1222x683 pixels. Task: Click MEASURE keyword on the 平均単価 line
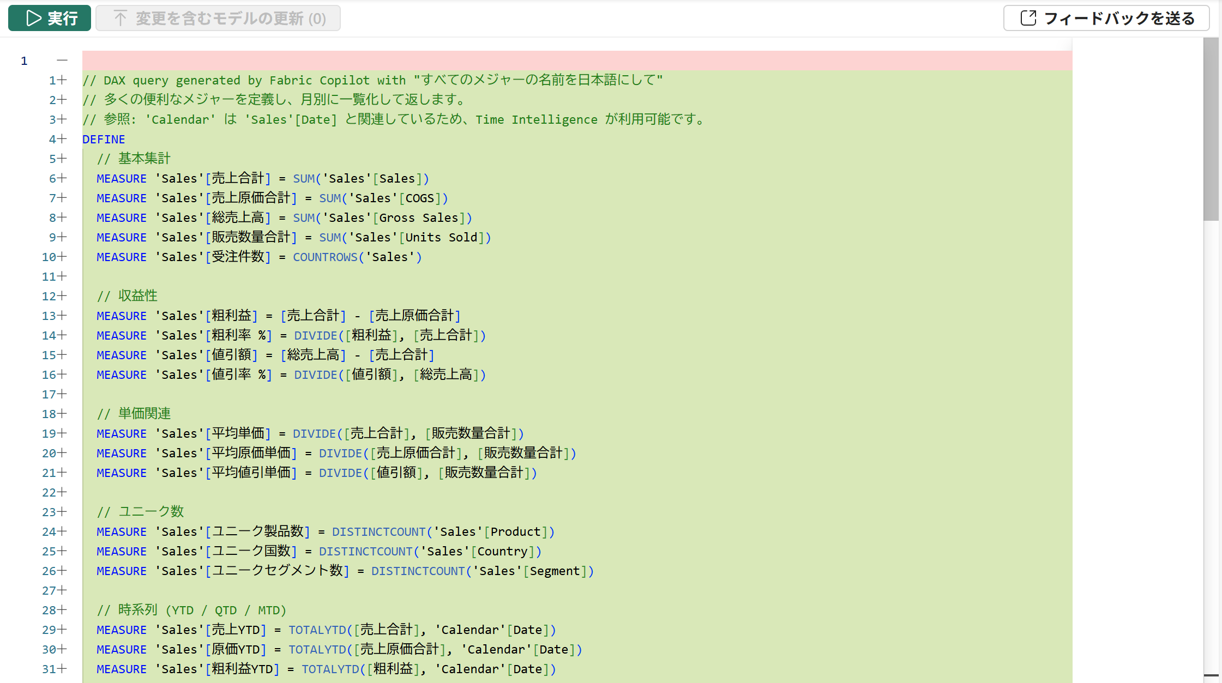[122, 433]
